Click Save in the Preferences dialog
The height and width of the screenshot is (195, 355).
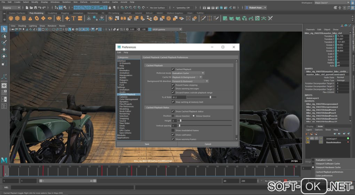point(147,144)
